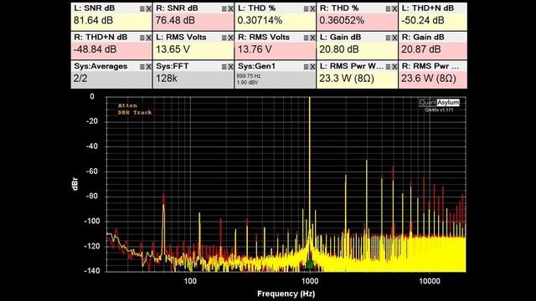Select the 13.76 V RMS reading
This screenshot has height=301, width=536.
[255, 49]
